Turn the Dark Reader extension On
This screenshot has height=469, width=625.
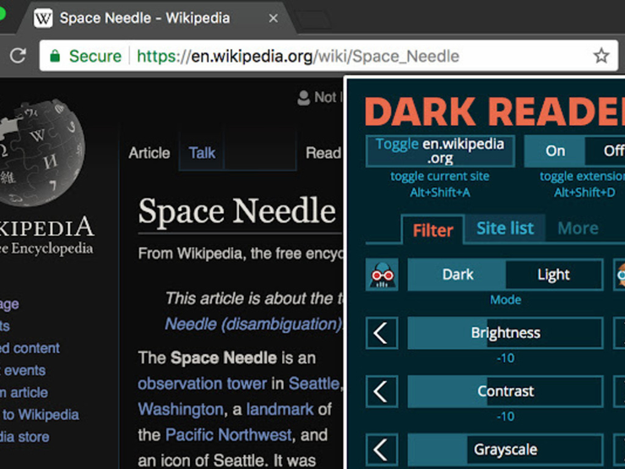(555, 150)
